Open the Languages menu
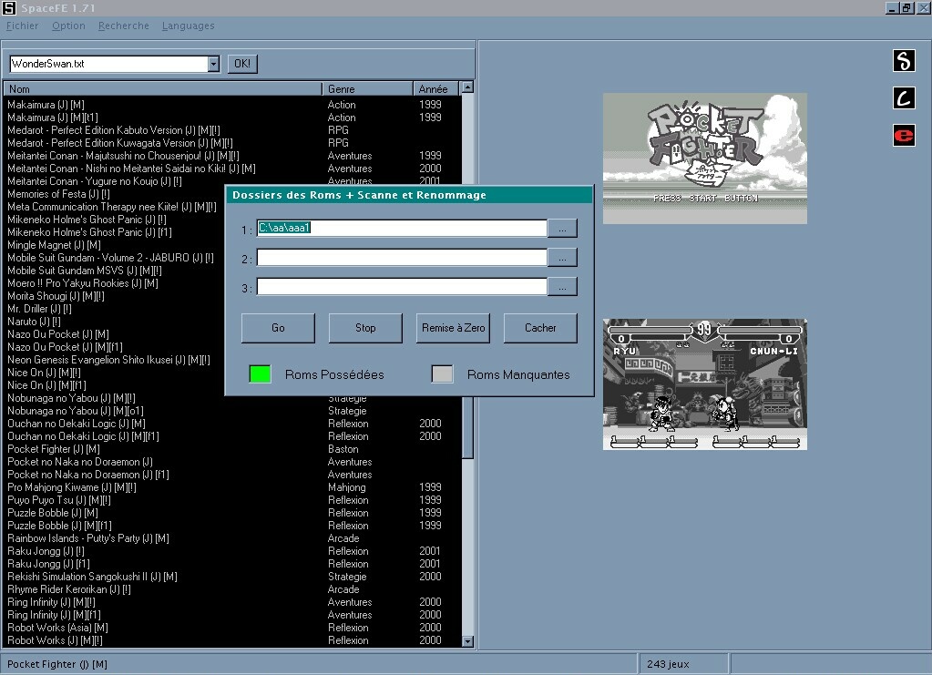This screenshot has width=932, height=675. (188, 26)
